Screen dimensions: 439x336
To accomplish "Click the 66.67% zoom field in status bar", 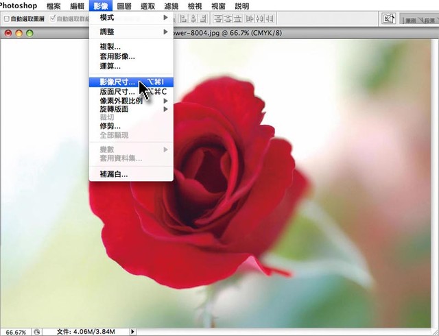I will [x=16, y=332].
